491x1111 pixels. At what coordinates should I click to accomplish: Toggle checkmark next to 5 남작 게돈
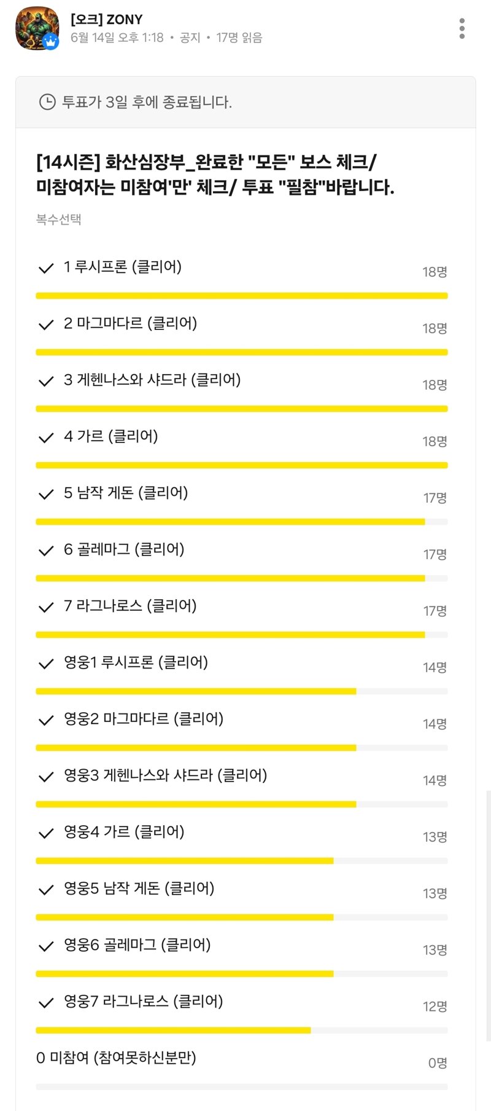pyautogui.click(x=46, y=495)
